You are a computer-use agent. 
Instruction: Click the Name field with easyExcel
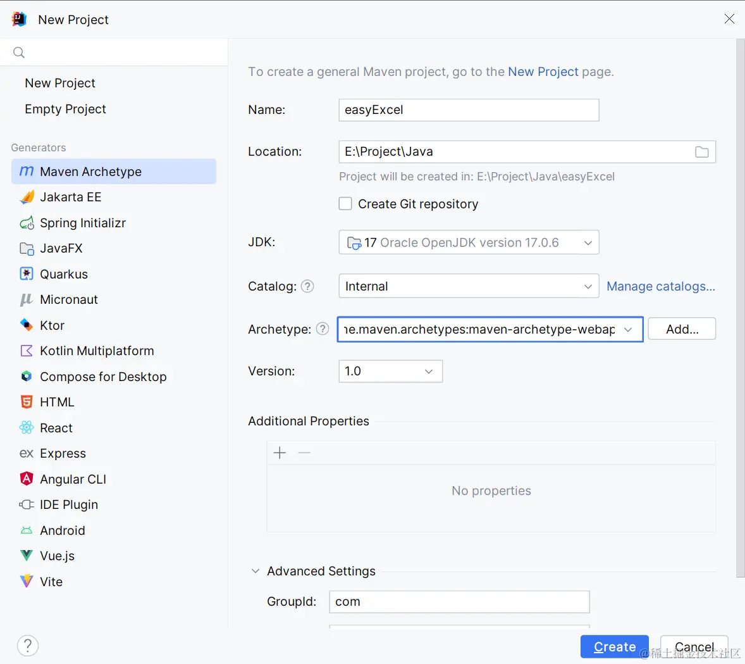coord(469,110)
